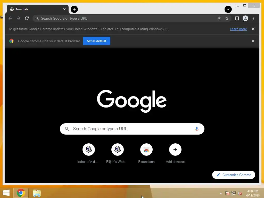Image resolution: width=264 pixels, height=198 pixels.
Task: Focus the Google search box
Action: (132, 129)
